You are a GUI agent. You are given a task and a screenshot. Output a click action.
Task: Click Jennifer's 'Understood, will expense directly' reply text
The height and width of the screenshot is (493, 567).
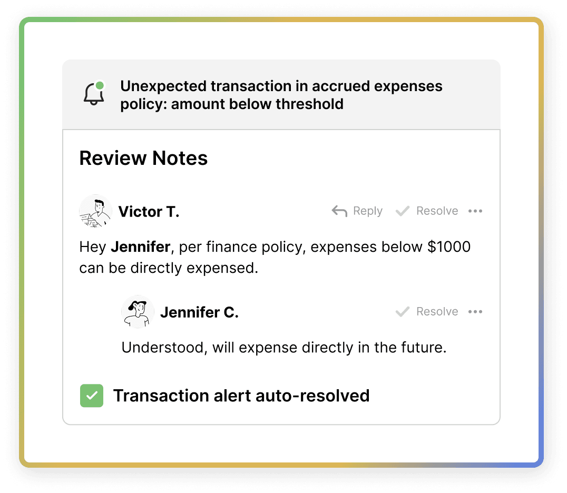pos(284,348)
